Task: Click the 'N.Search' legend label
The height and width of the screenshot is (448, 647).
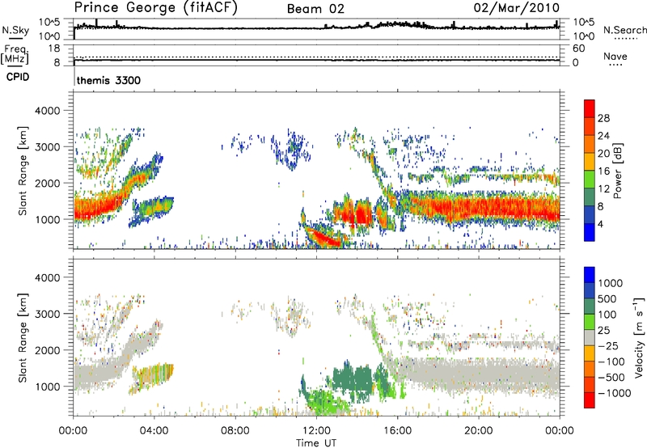Action: (624, 30)
